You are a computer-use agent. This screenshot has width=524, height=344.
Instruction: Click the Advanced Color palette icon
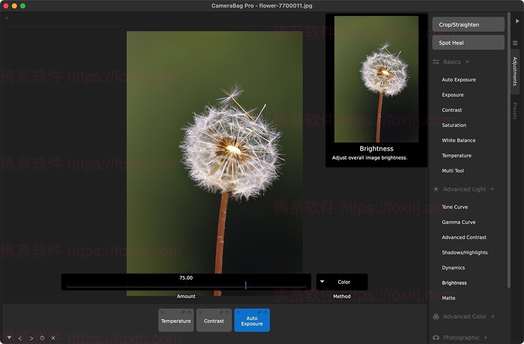click(435, 316)
